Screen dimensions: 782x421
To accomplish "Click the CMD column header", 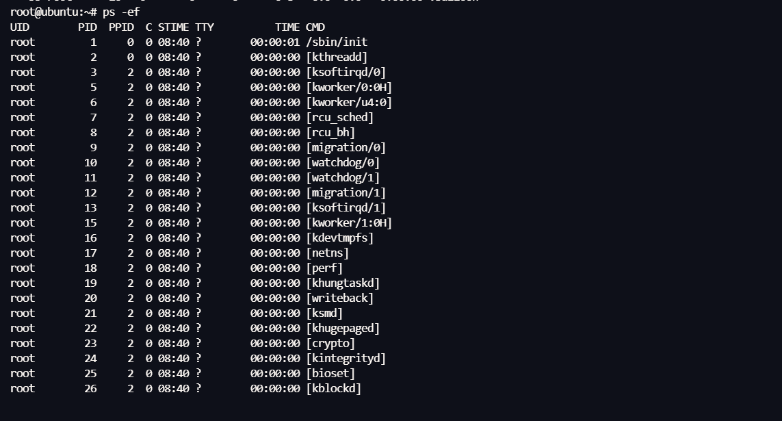I will [x=315, y=27].
